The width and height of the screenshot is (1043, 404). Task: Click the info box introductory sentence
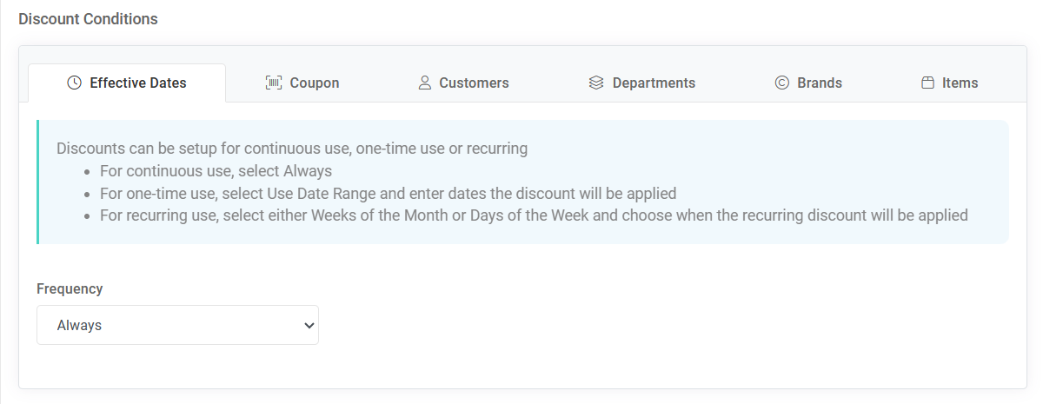[292, 149]
